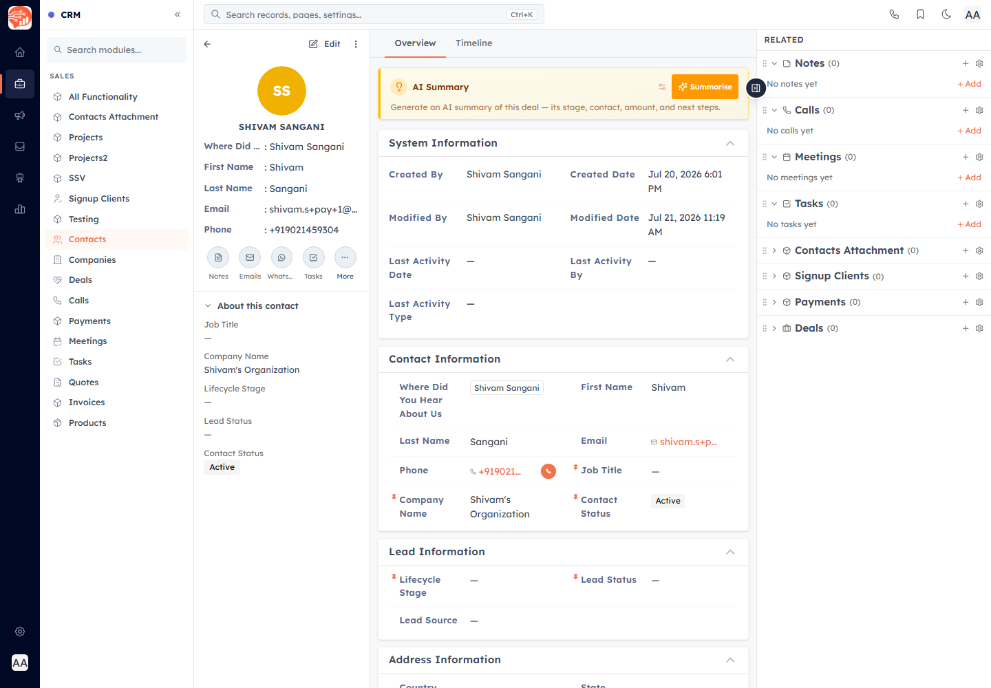Toggle dark mode moon icon
The height and width of the screenshot is (688, 991).
(x=946, y=14)
